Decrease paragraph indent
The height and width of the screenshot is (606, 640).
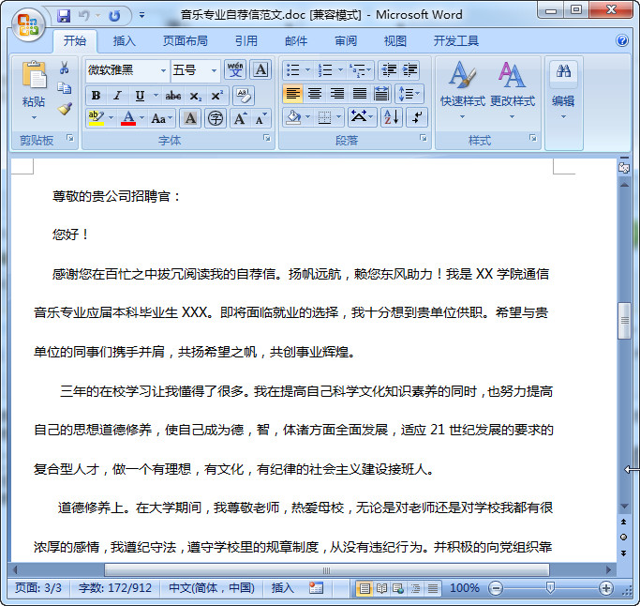click(x=389, y=70)
